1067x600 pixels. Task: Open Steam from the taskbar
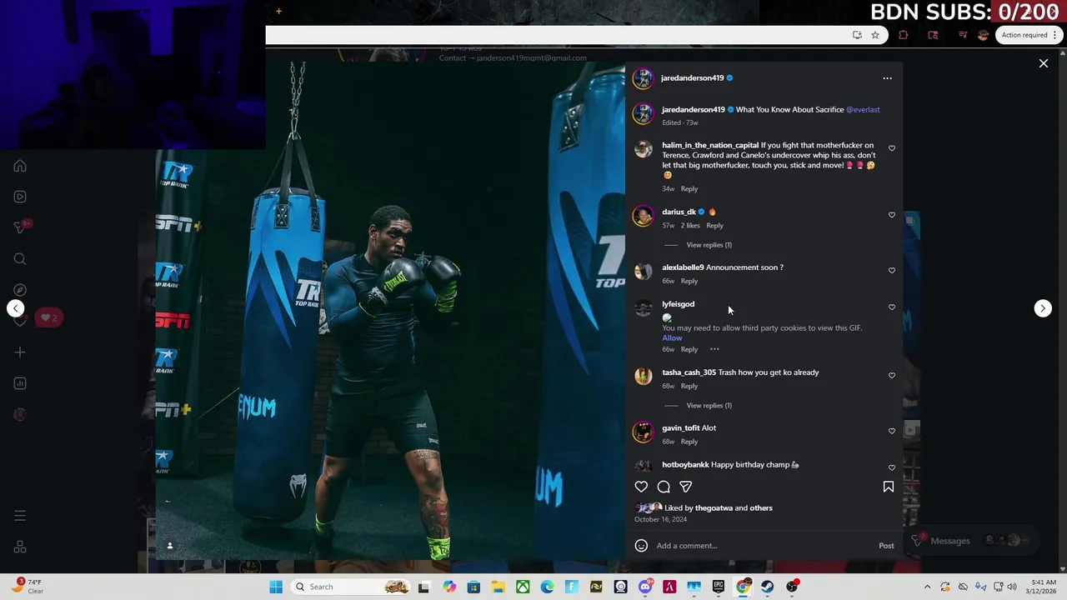coord(768,587)
